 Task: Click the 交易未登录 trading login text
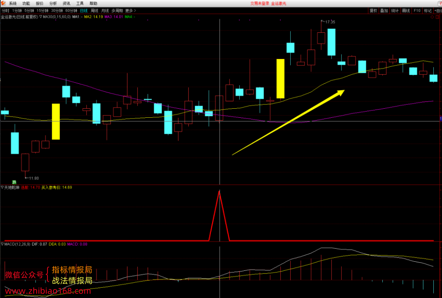click(260, 3)
